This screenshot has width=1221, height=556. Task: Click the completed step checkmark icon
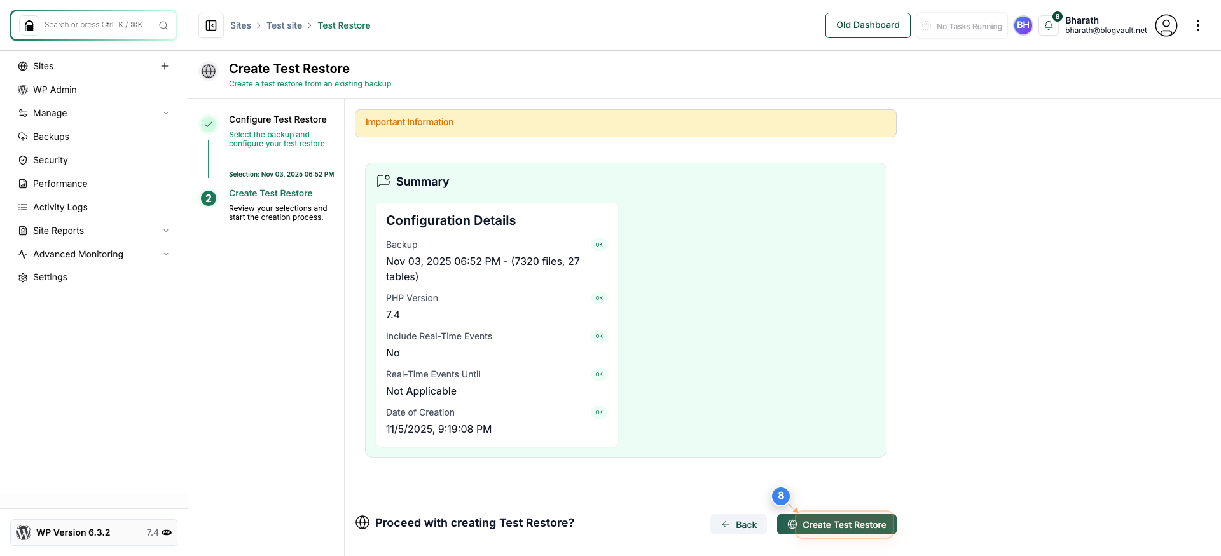pyautogui.click(x=209, y=125)
